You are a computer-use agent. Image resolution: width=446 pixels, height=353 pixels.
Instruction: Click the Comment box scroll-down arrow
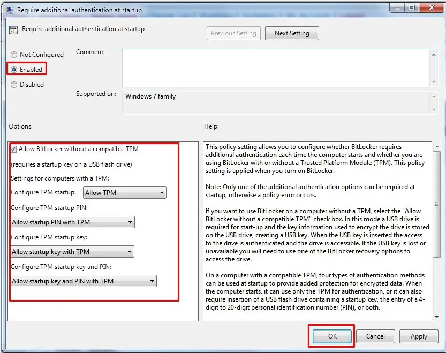coord(434,82)
